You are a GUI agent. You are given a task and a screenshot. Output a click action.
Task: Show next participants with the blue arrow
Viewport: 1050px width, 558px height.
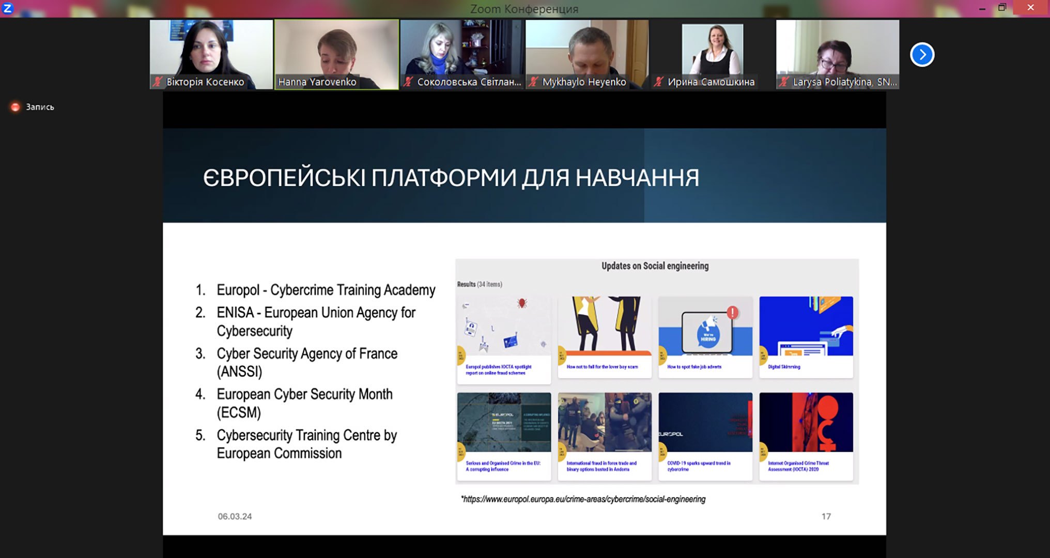coord(922,55)
